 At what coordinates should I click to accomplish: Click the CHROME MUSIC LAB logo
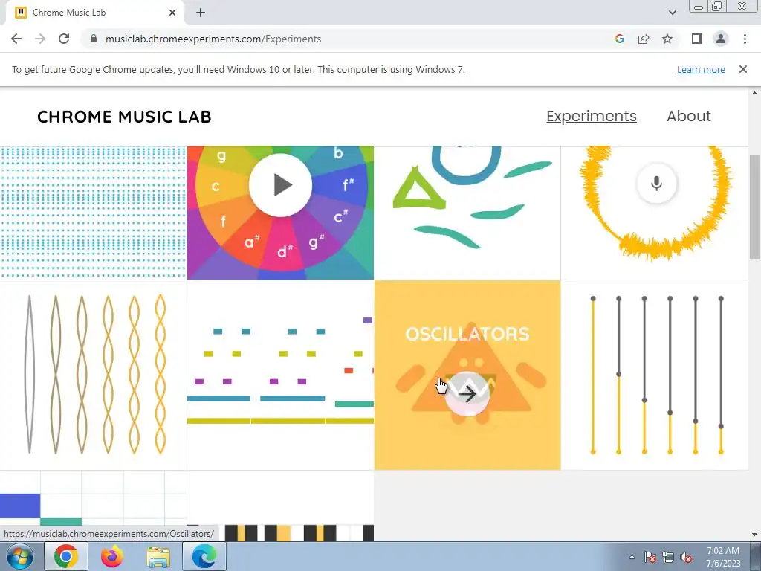click(x=124, y=117)
